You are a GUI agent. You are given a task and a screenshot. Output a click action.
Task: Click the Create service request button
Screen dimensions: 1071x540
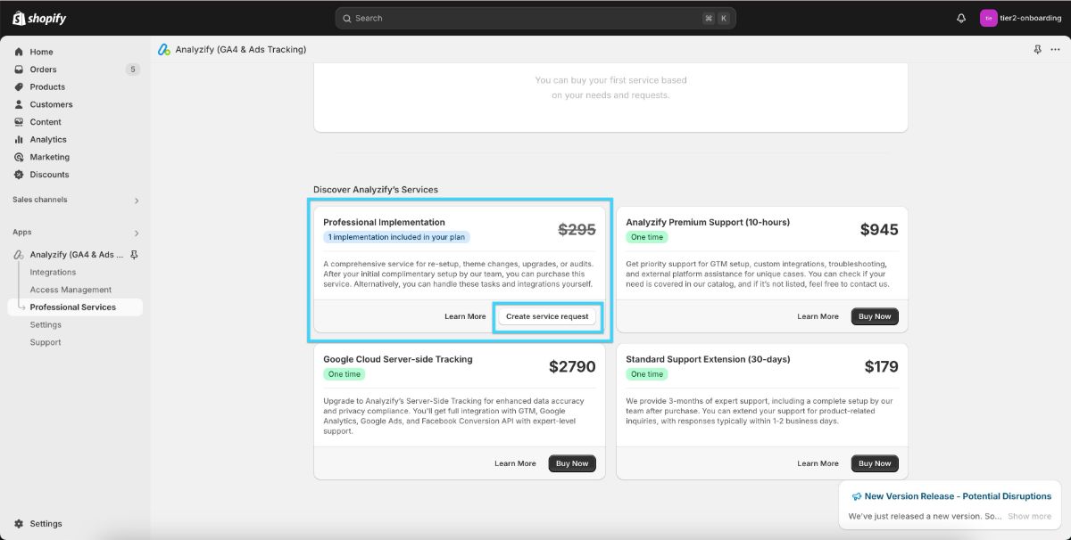click(547, 316)
